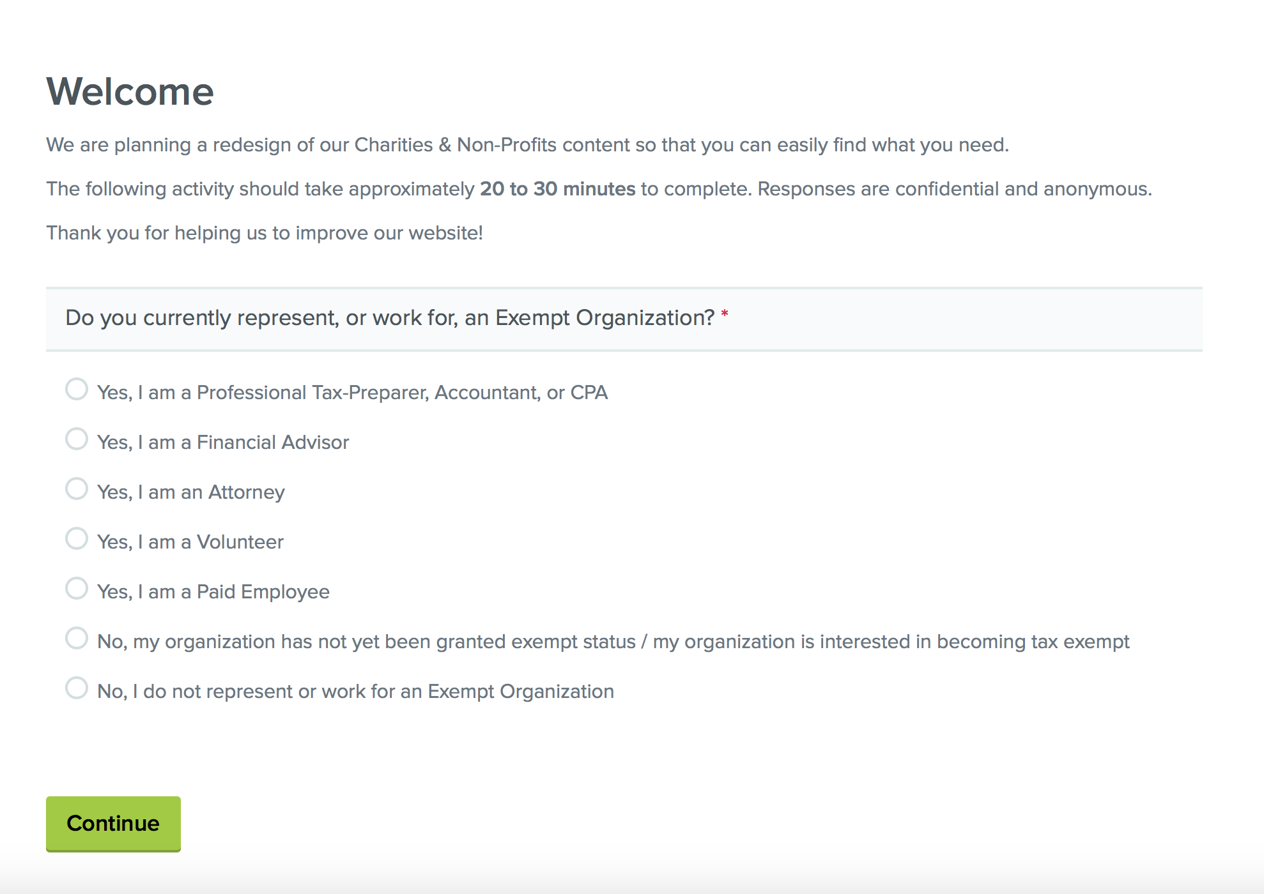Click the "Yes, I am a Volunteer" label text
This screenshot has height=894, width=1264.
190,542
